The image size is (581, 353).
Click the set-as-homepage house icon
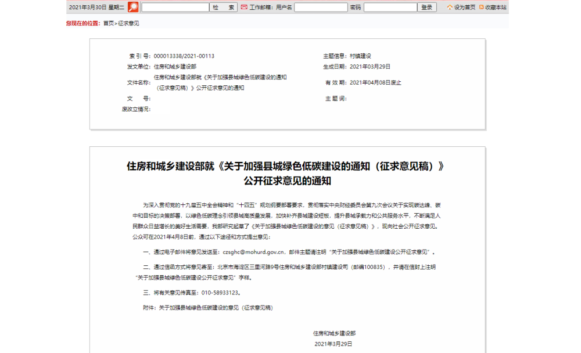(x=450, y=8)
